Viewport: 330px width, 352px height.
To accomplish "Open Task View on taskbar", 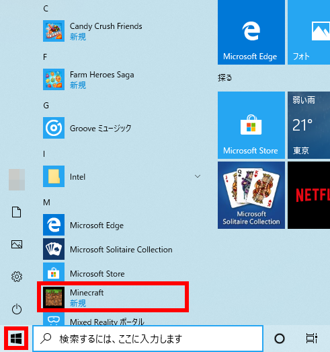I will [x=311, y=339].
